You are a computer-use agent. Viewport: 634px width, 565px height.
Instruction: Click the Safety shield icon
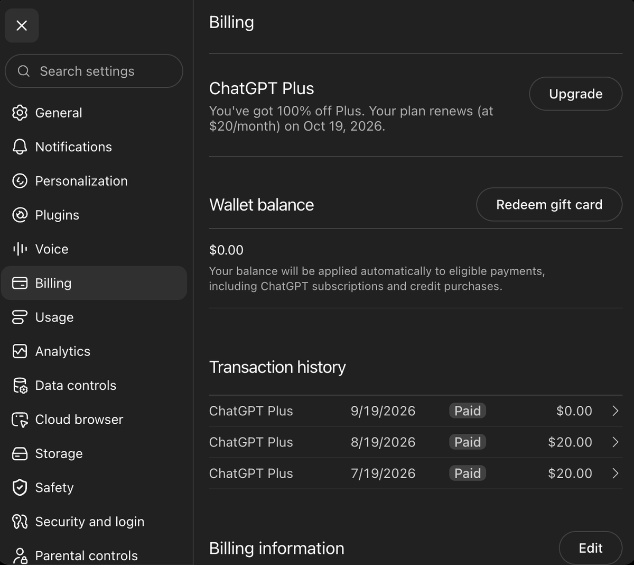tap(20, 487)
